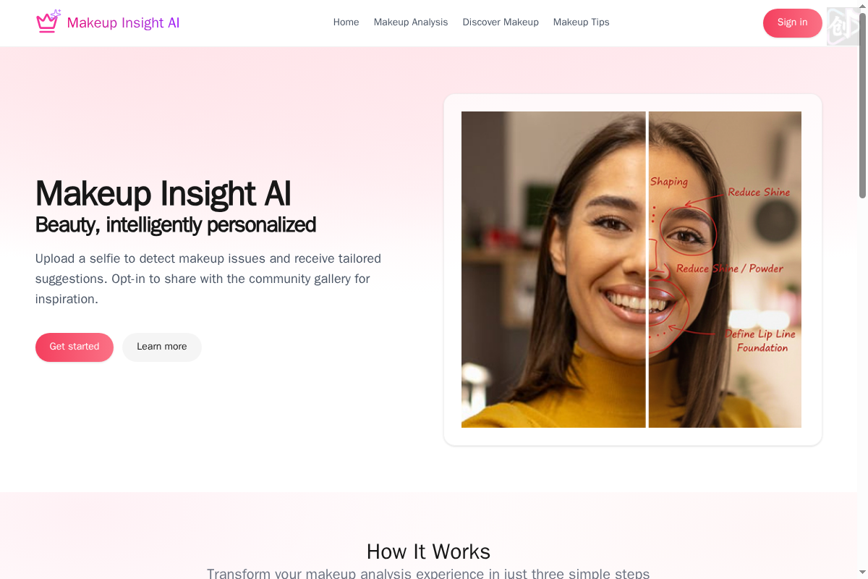Go to the Home nav item
This screenshot has width=868, height=579.
tap(346, 22)
